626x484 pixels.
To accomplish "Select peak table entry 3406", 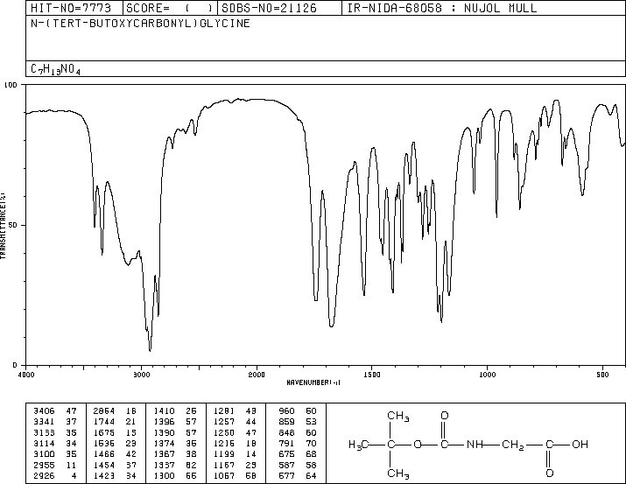I will pos(44,411).
